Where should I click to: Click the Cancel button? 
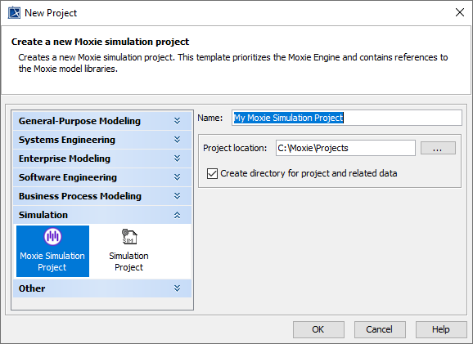click(x=380, y=329)
